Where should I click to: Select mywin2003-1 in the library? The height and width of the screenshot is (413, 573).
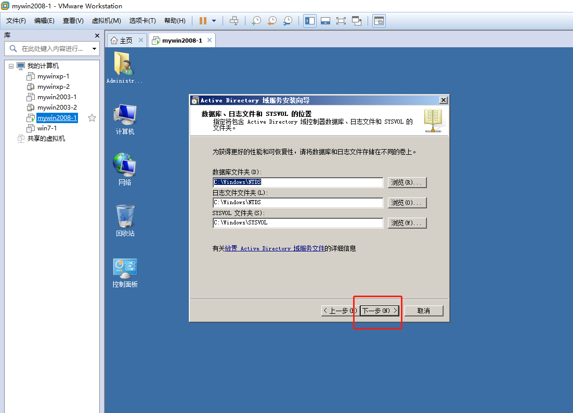click(x=57, y=97)
